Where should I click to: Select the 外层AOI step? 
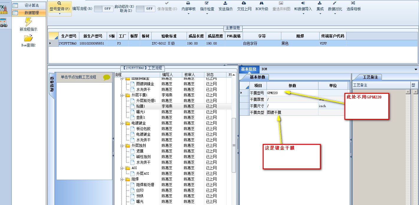(142, 174)
